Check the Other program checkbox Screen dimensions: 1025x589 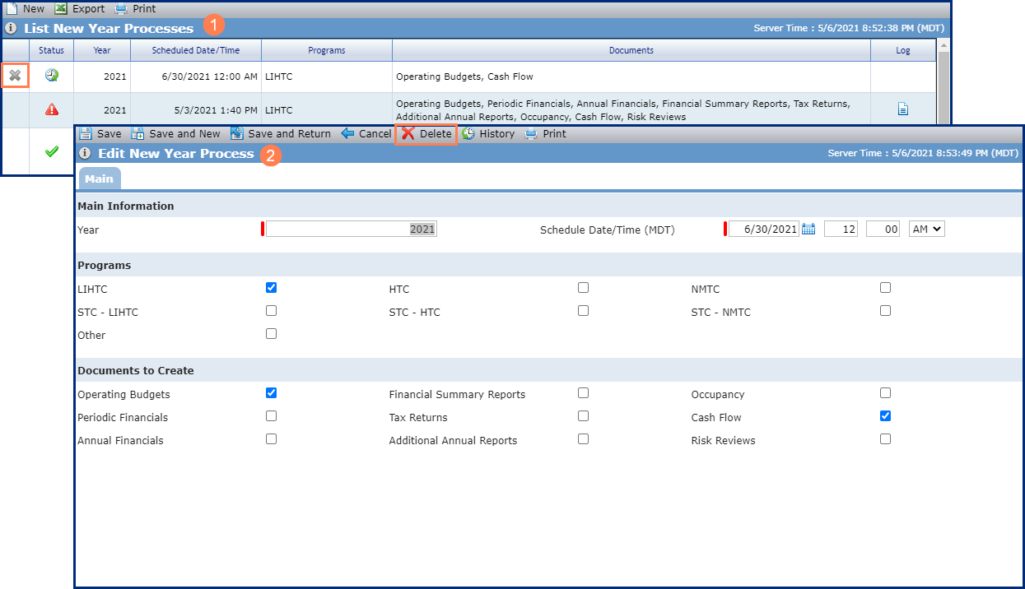point(272,334)
